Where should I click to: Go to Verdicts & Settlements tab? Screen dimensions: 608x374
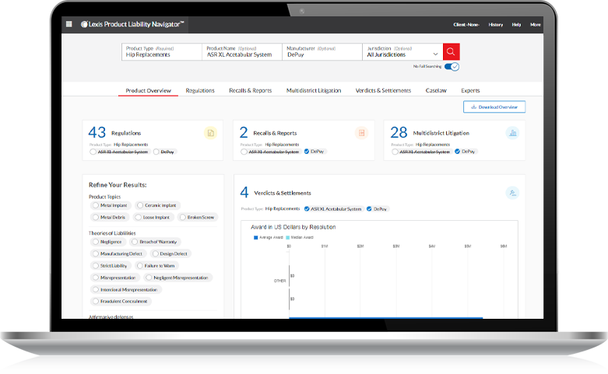(383, 91)
